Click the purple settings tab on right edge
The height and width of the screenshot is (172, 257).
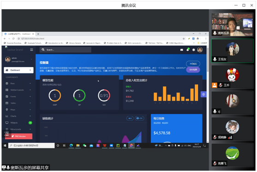(204, 95)
